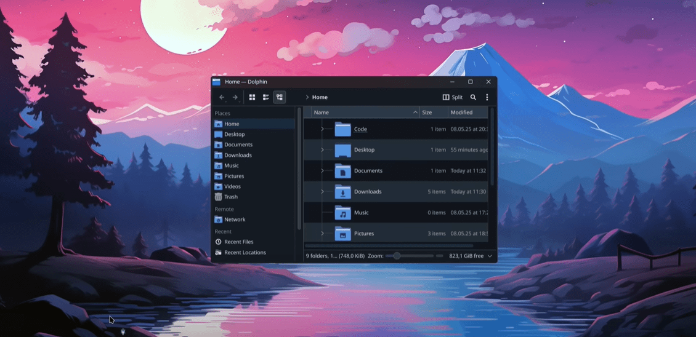Select Network under Remote
The image size is (696, 337).
coord(234,220)
